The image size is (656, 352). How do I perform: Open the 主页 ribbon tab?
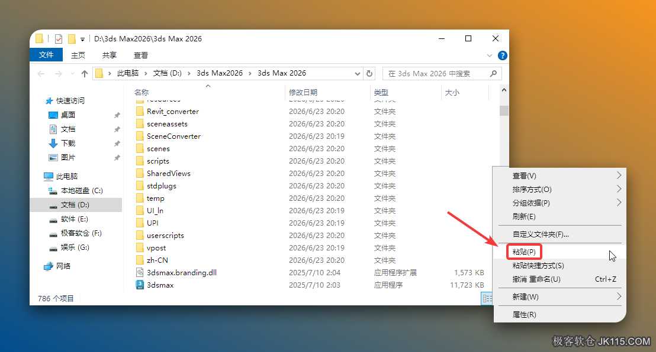pos(78,55)
